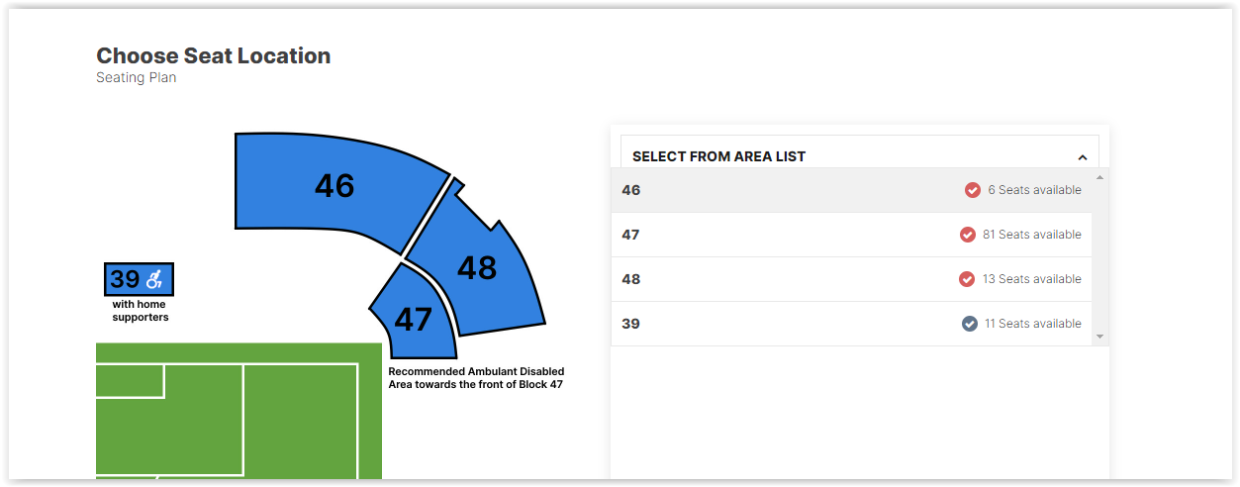Screen dimensions: 1240x487
Task: Select block 48 on the seating map
Action: 476,267
